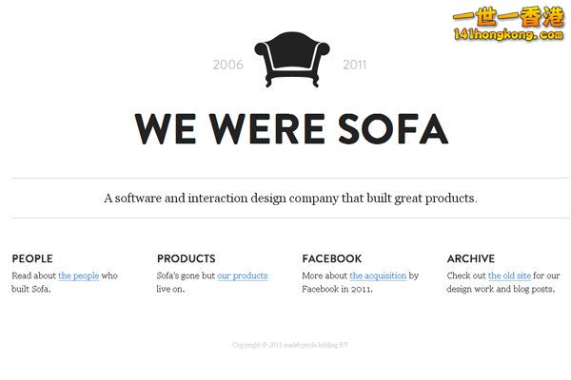Viewport: 571px width, 380px height.
Task: Select the ARCHIVE section heading
Action: (471, 258)
